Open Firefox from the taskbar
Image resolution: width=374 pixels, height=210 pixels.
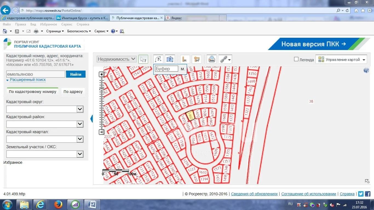(x=58, y=205)
